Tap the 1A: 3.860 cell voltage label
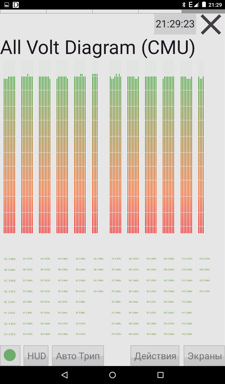Image resolution: width=225 pixels, height=384 pixels. [x=10, y=259]
